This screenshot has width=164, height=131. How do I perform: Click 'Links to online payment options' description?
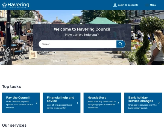pyautogui.click(x=19, y=105)
